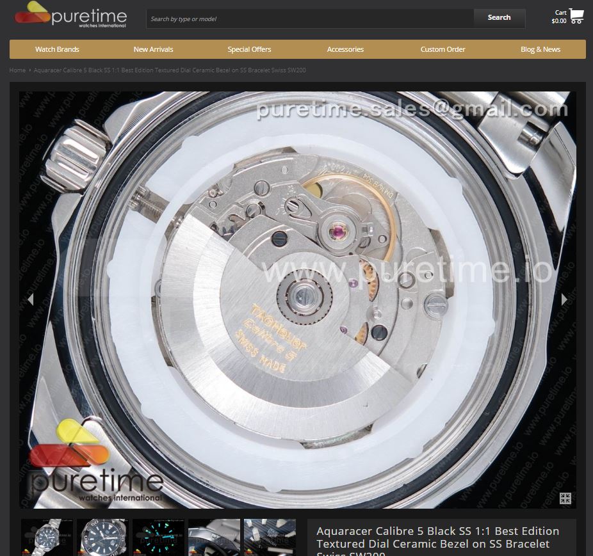Select the fourth thumbnail of the bracelet
The width and height of the screenshot is (593, 556).
[214, 537]
